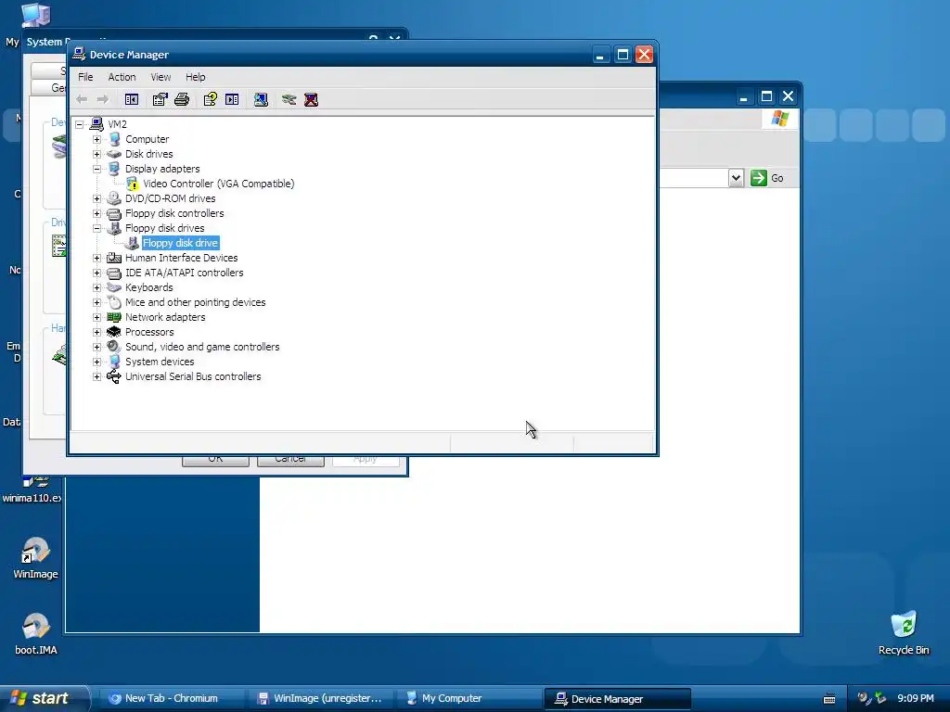Select the IDE ATA/ATAPI controllers label
Image resolution: width=950 pixels, height=712 pixels.
tap(185, 273)
